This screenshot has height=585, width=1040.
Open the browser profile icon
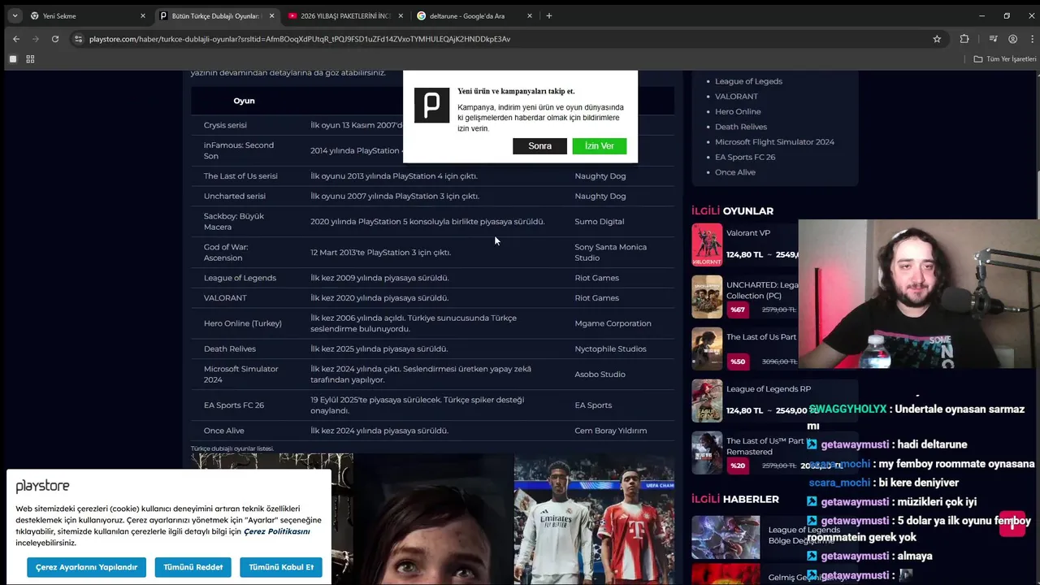tap(1012, 39)
